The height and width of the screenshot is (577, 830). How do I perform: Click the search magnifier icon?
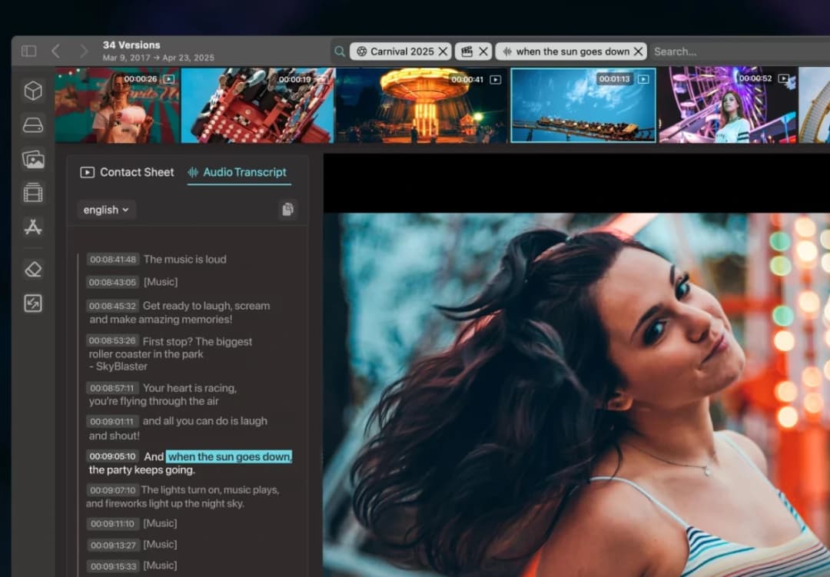[x=340, y=51]
